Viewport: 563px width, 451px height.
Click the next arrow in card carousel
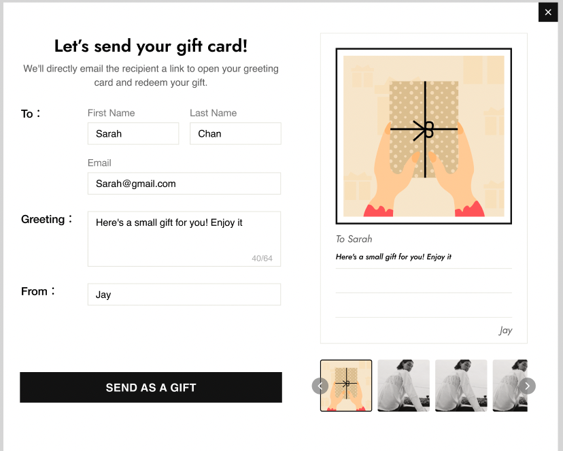tap(527, 386)
